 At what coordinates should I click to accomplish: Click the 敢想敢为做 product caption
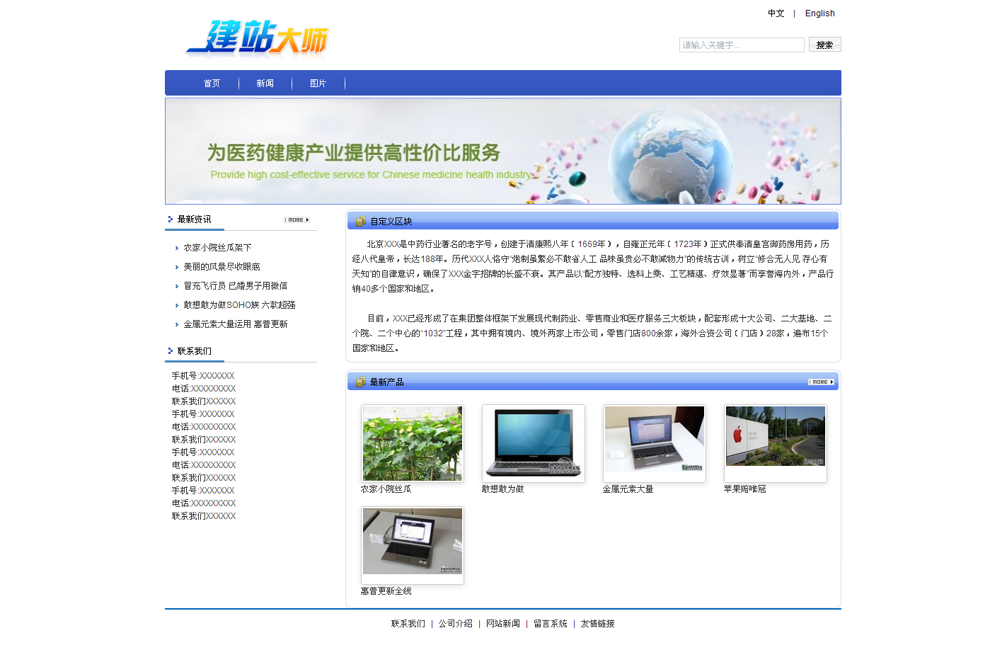click(x=502, y=489)
